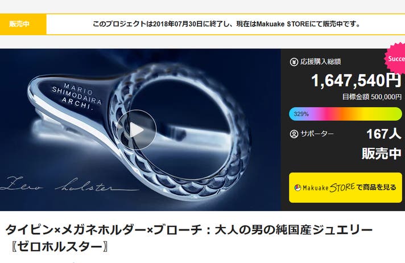Click the 目標金額 500,000円 goal text

pyautogui.click(x=371, y=97)
